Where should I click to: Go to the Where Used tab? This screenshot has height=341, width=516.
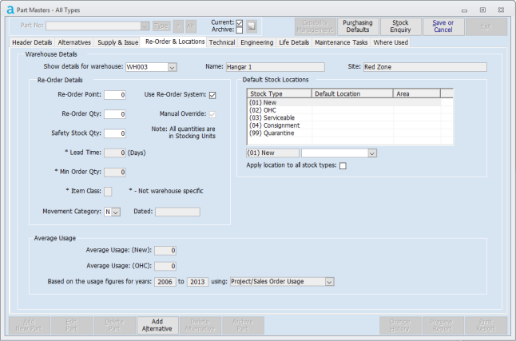(x=390, y=42)
